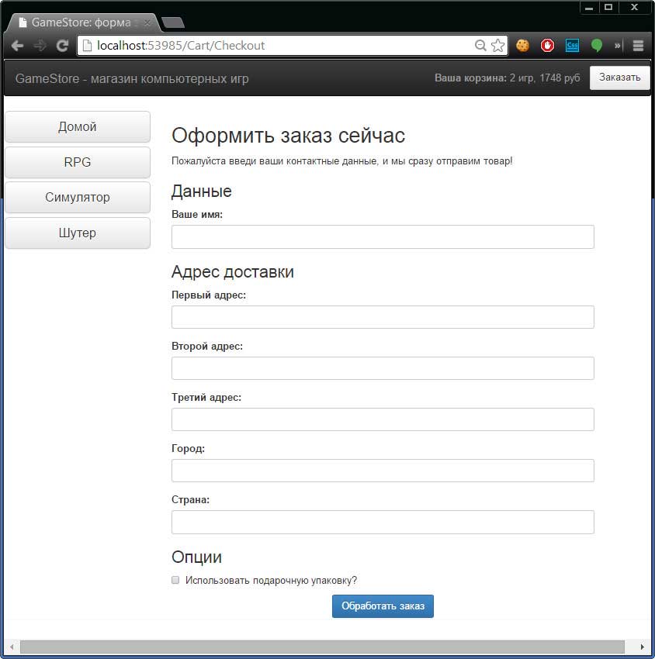Follow the GameStore - магазин компьютерных игр link
Image resolution: width=655 pixels, height=659 pixels.
coord(132,78)
